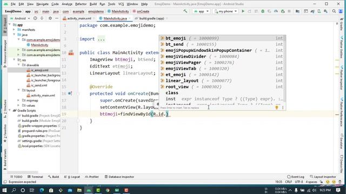Toggle the 2: Favorites tool window
This screenshot has height=194, width=346.
tap(5, 134)
